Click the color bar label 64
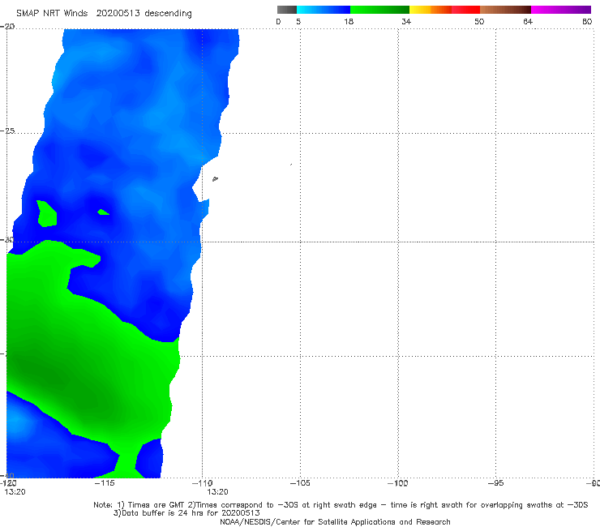Image resolution: width=600 pixels, height=527 pixels. click(x=528, y=21)
